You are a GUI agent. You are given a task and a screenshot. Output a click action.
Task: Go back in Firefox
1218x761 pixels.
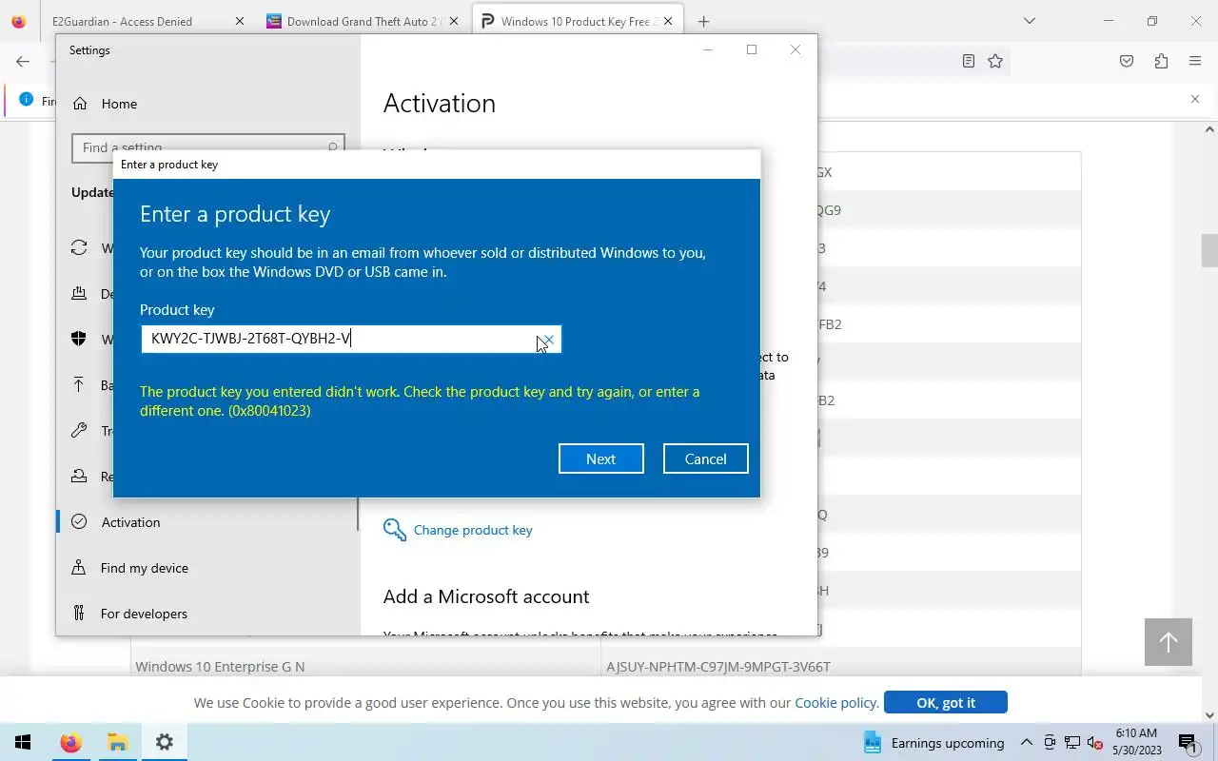tap(23, 61)
